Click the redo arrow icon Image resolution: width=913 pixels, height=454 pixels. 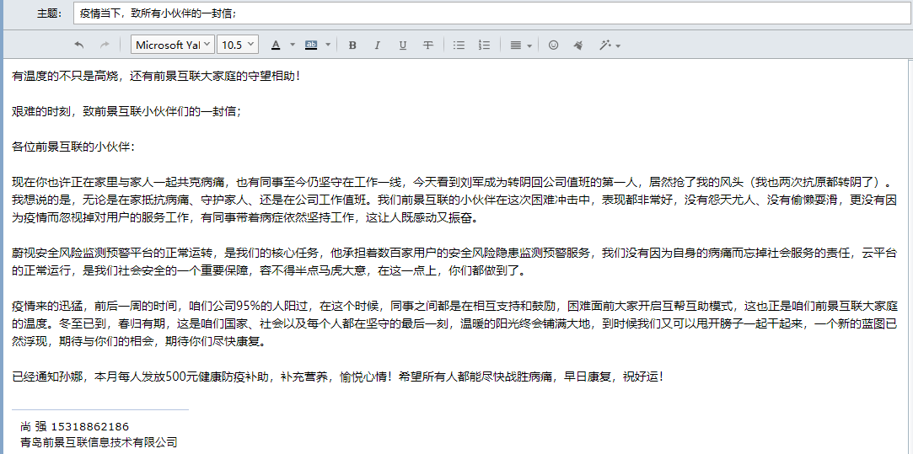tap(105, 45)
